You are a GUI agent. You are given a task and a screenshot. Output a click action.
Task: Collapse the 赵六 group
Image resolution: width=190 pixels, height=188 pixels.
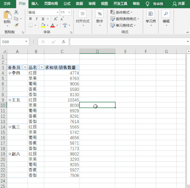tap(10, 154)
